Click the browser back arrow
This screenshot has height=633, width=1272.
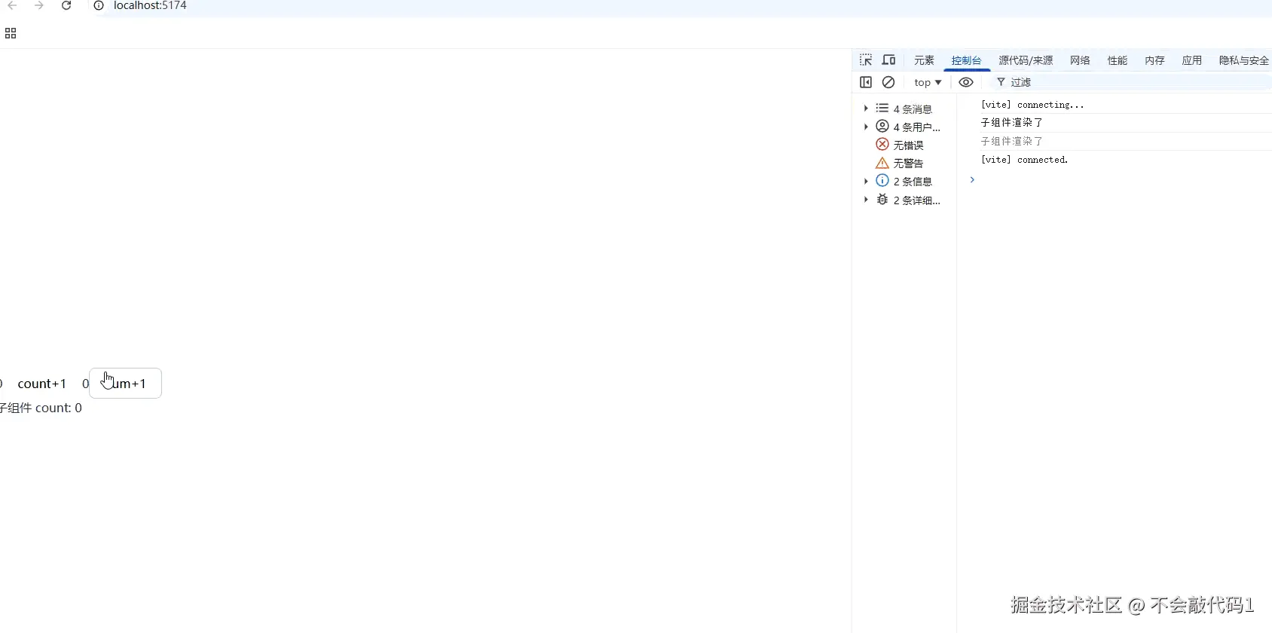[x=12, y=5]
